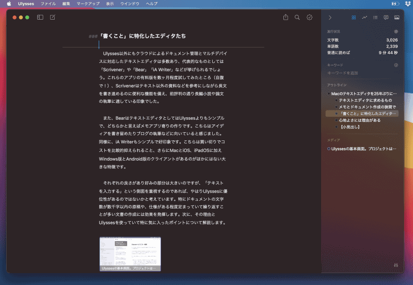The height and width of the screenshot is (285, 413).
Task: Click the heading 「書くこと」に特化したエディタたち
Action: point(142,36)
